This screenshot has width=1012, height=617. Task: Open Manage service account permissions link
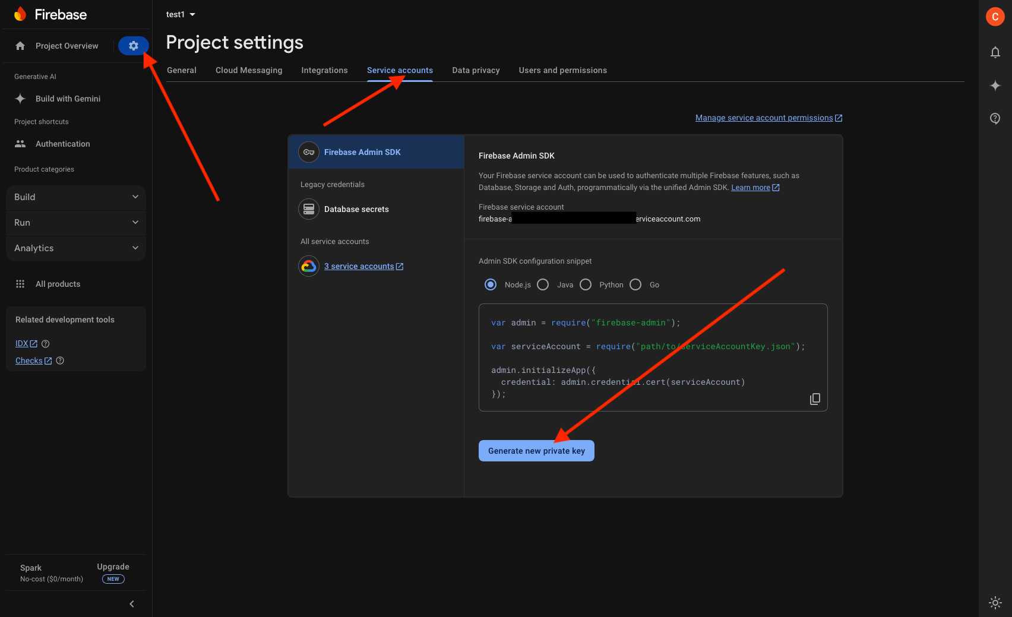click(769, 118)
